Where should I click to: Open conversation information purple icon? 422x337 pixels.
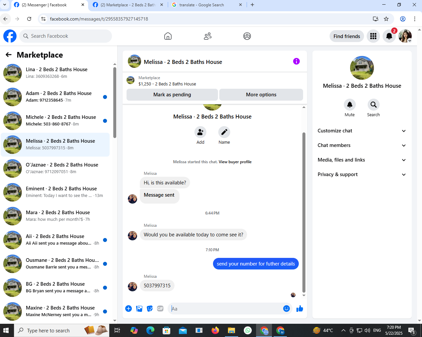pos(296,61)
